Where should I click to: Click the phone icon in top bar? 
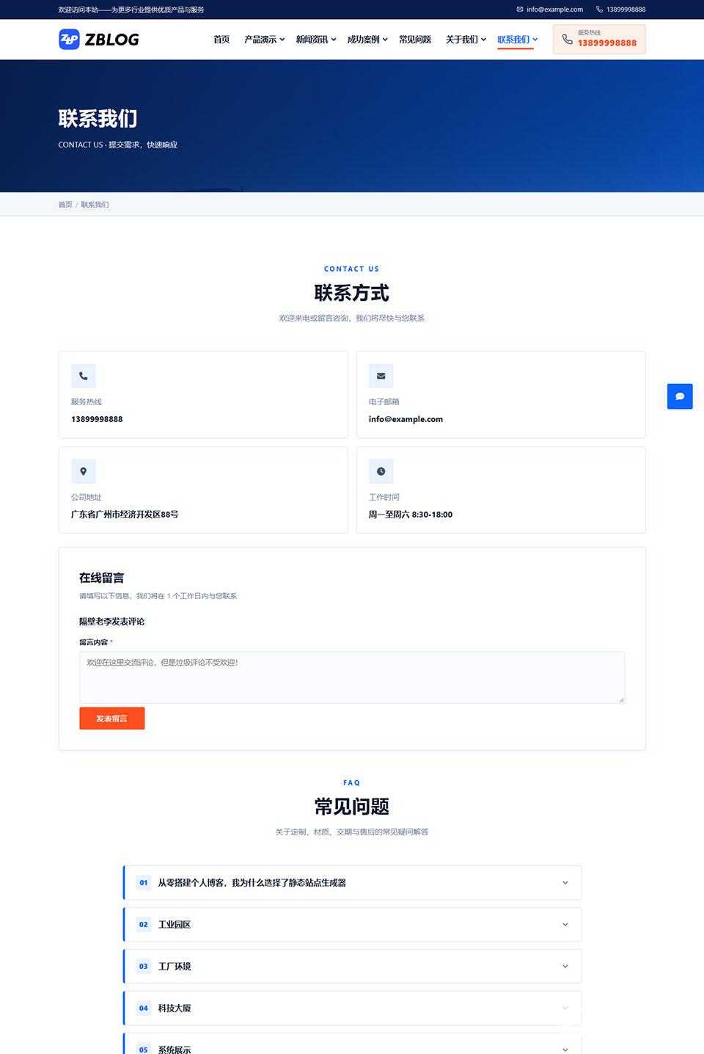click(x=599, y=10)
